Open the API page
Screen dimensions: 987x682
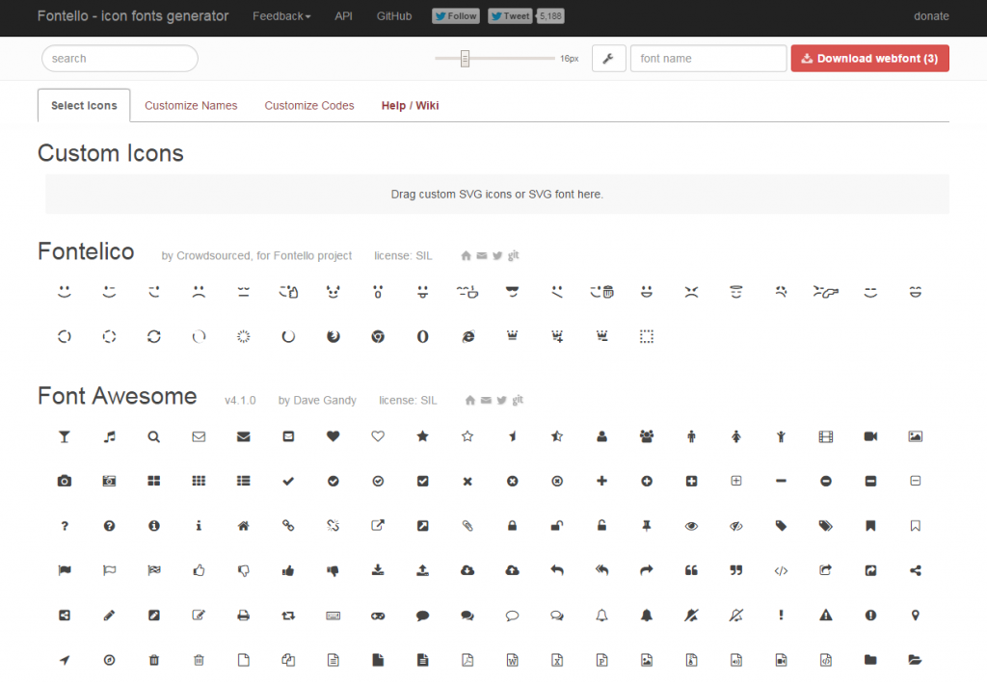[x=344, y=16]
